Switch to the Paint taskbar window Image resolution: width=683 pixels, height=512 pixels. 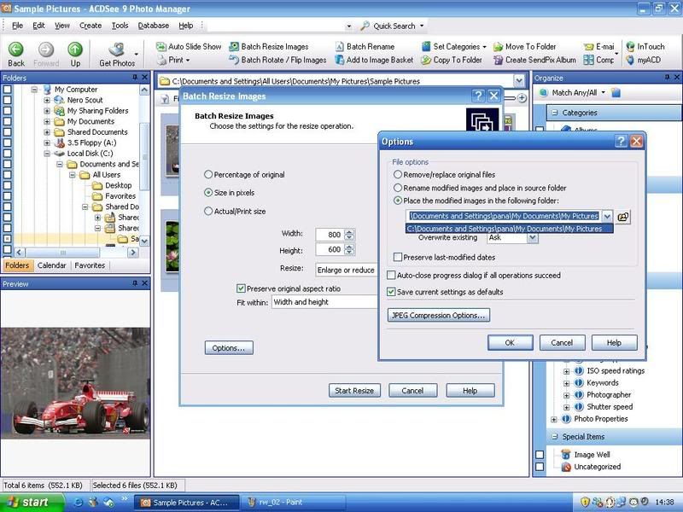pyautogui.click(x=293, y=503)
